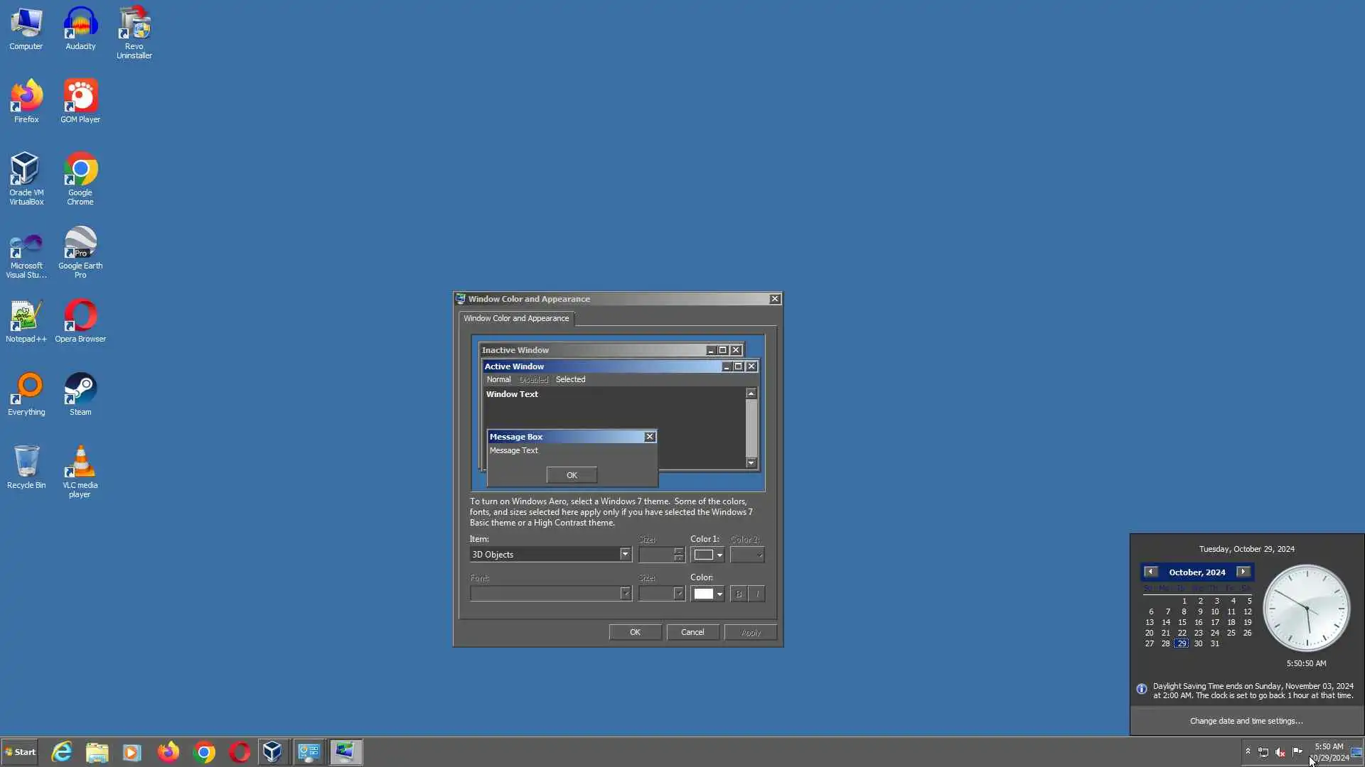Image resolution: width=1365 pixels, height=767 pixels.
Task: Open Internet Explorer from the taskbar
Action: (x=62, y=752)
